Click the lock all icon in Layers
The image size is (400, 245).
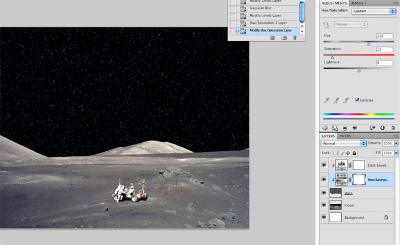pos(354,153)
